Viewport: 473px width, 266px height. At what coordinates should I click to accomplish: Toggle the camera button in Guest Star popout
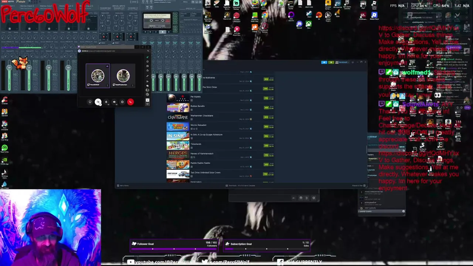98,102
